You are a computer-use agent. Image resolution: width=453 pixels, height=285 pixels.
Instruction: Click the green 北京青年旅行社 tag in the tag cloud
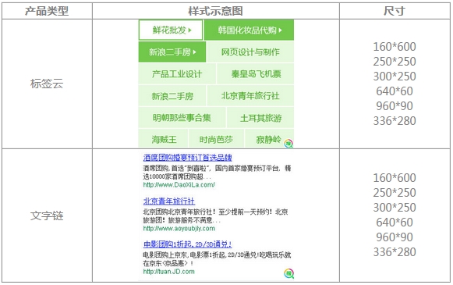(250, 96)
